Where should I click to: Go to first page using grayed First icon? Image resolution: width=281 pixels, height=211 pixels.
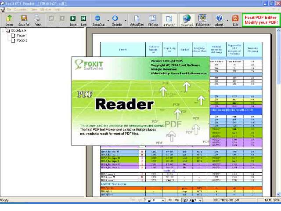[x=51, y=18]
